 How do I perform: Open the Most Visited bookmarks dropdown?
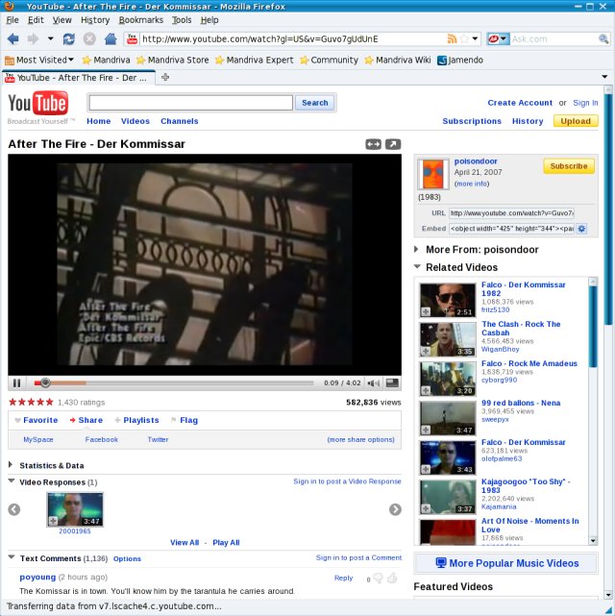41,60
